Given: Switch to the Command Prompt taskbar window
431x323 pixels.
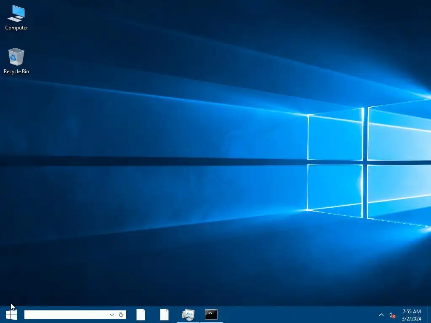Looking at the screenshot, I should [x=211, y=315].
